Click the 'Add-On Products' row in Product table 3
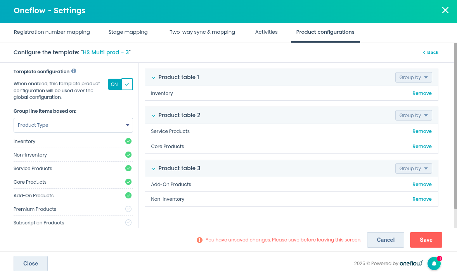457x274 pixels. 291,184
